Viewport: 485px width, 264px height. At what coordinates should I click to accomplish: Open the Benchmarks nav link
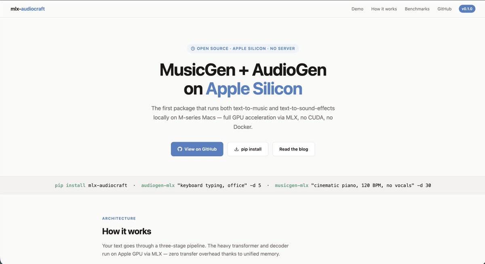417,9
